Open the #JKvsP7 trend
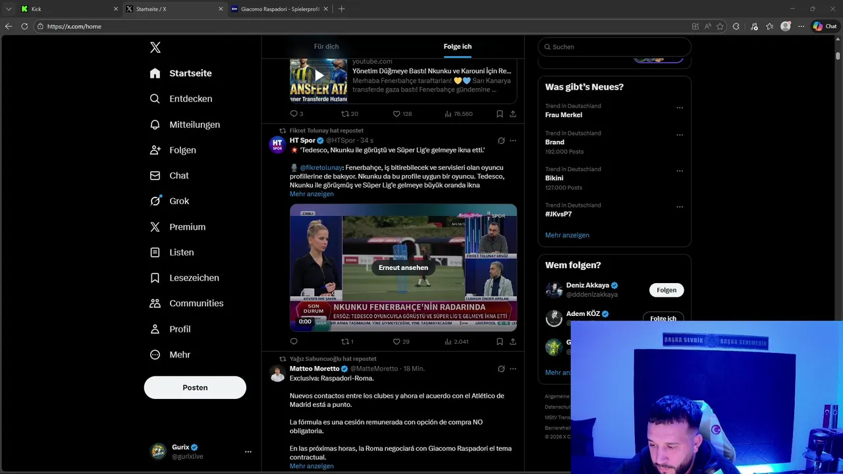 (558, 214)
